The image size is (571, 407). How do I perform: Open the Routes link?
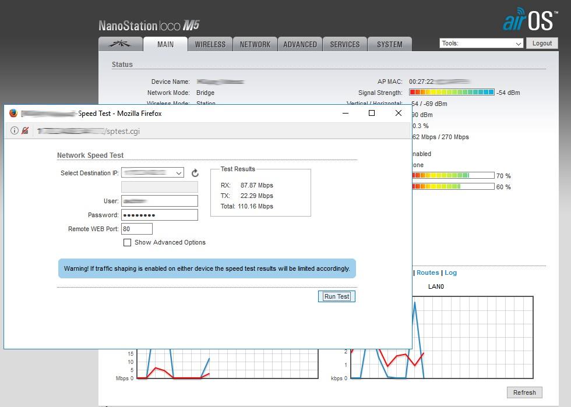point(428,272)
